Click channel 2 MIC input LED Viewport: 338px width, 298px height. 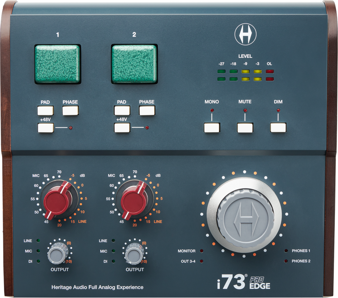114,251
